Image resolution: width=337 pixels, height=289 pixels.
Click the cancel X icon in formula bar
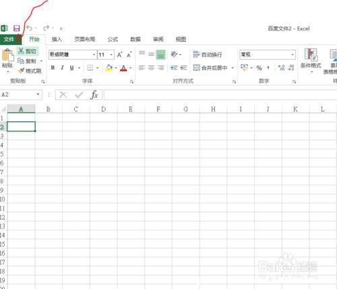pos(63,95)
